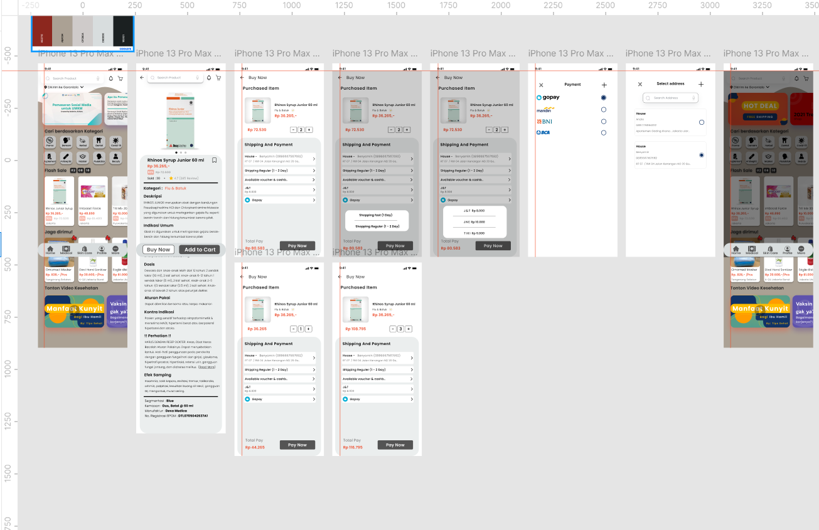Click the Search Address input field
The image size is (819, 530).
(670, 98)
